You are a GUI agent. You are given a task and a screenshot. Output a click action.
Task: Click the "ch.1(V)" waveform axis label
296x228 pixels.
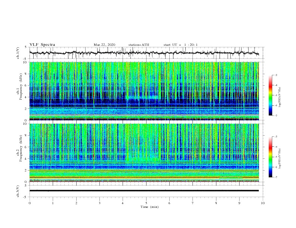(18, 53)
